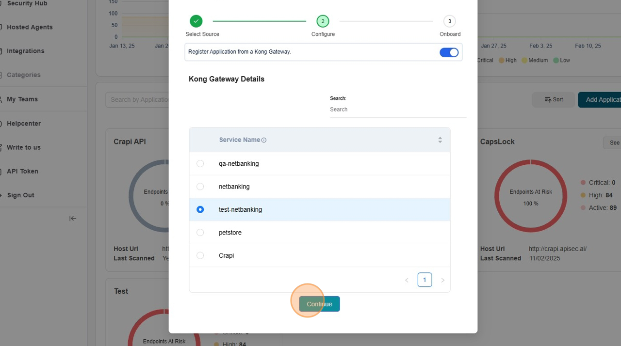
Task: Open My Teams in the sidebar
Action: 22,99
